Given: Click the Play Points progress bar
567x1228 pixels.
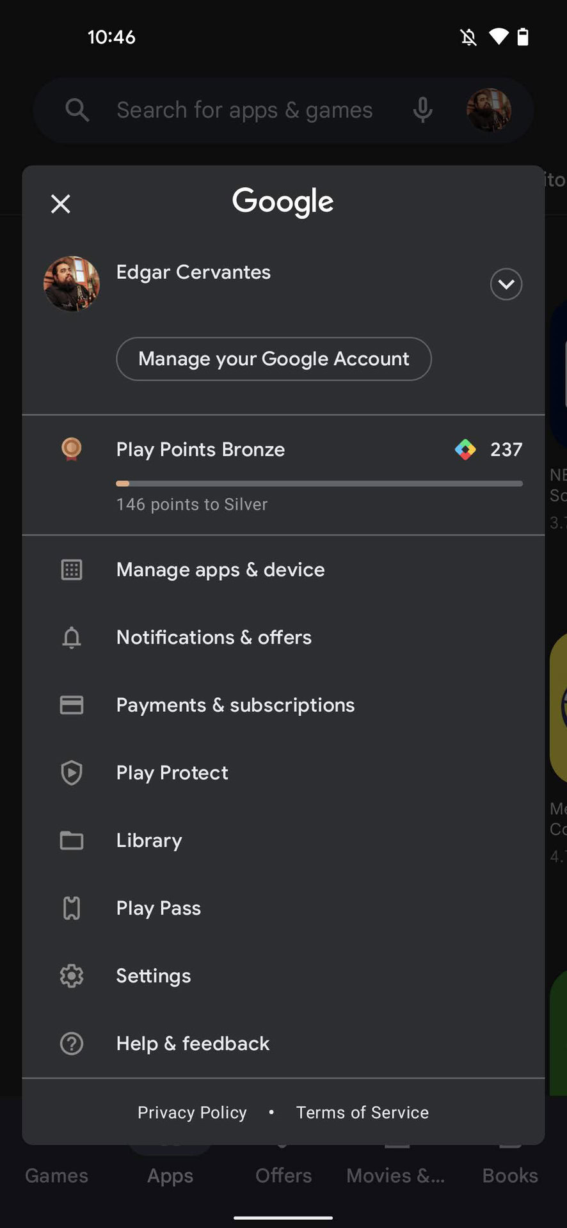Looking at the screenshot, I should 319,484.
